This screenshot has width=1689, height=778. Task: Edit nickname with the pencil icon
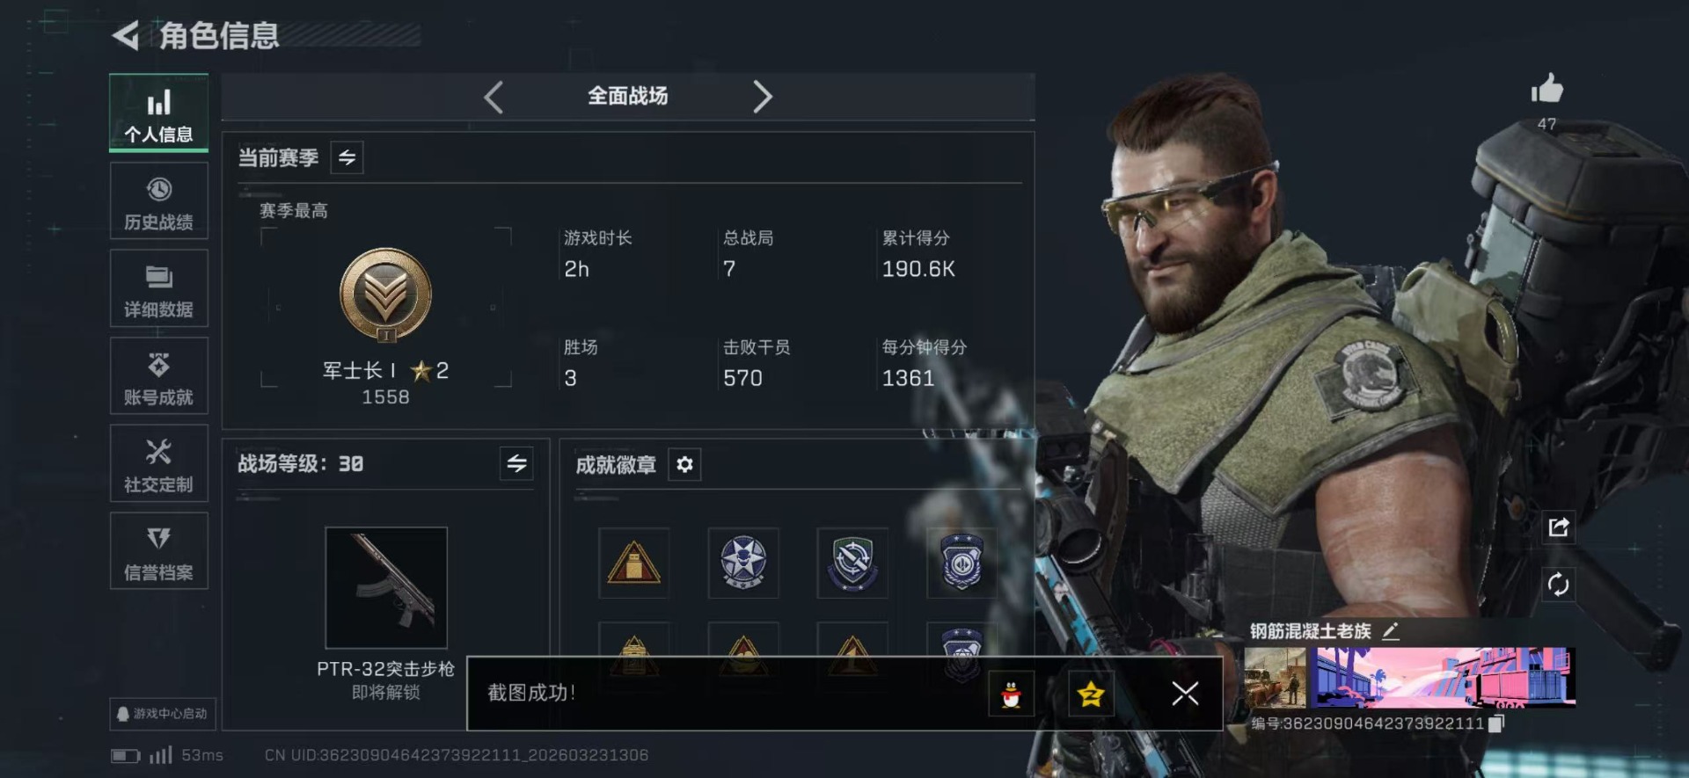pyautogui.click(x=1391, y=630)
